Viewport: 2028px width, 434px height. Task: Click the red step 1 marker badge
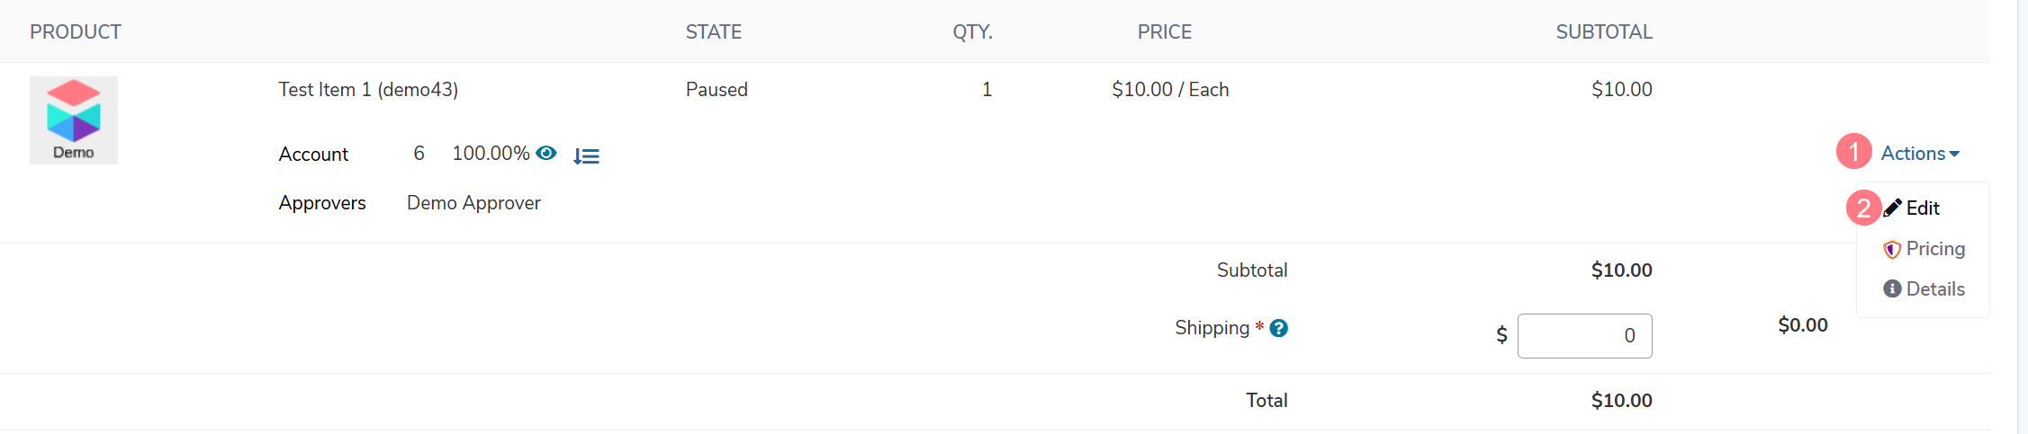click(1854, 151)
